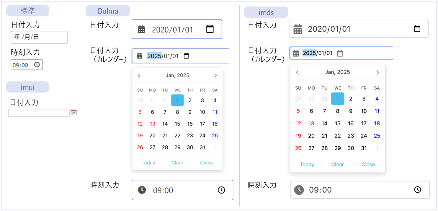Screen dimensions: 438x211
Task: Go to previous month in Bulma calendar
Action: 139,75
